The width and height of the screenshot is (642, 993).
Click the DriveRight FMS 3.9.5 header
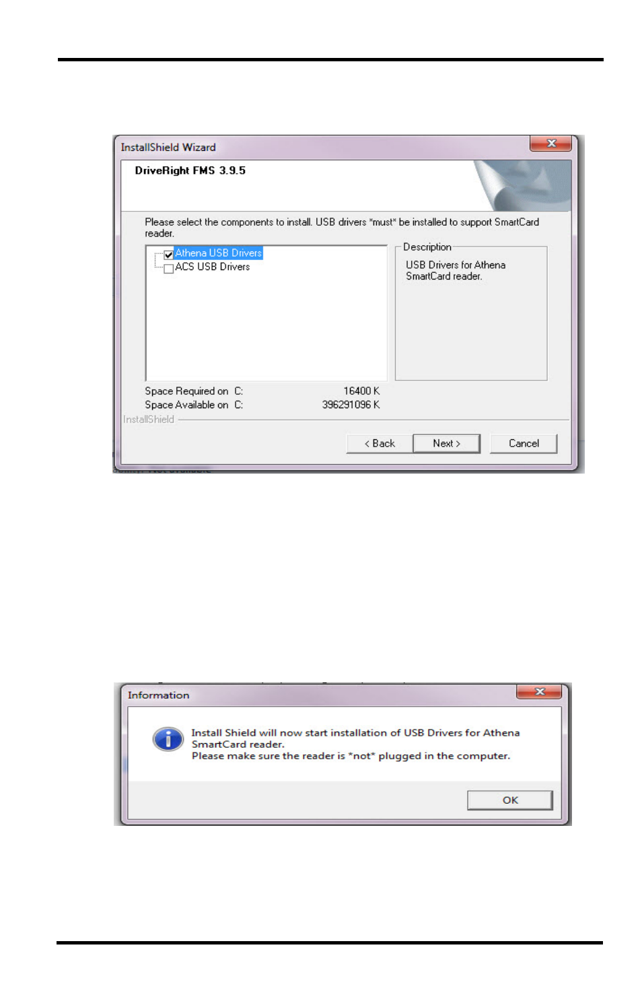point(190,170)
